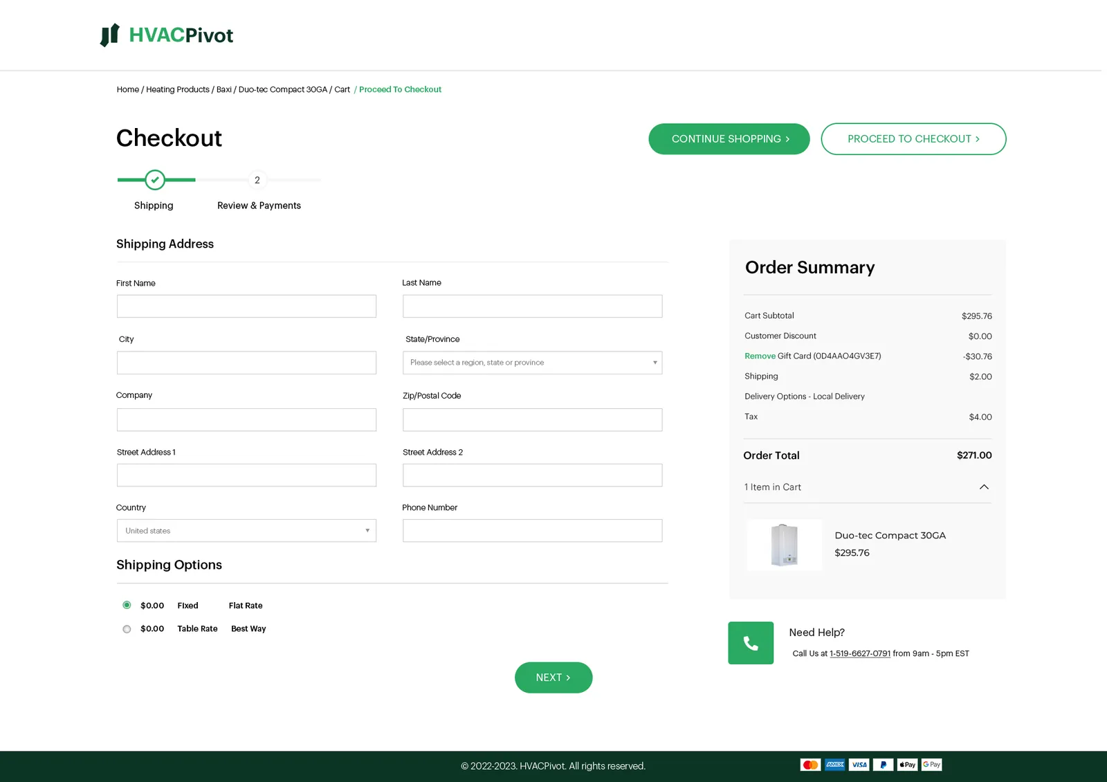Open the State/Province dropdown
1107x782 pixels.
tap(533, 363)
